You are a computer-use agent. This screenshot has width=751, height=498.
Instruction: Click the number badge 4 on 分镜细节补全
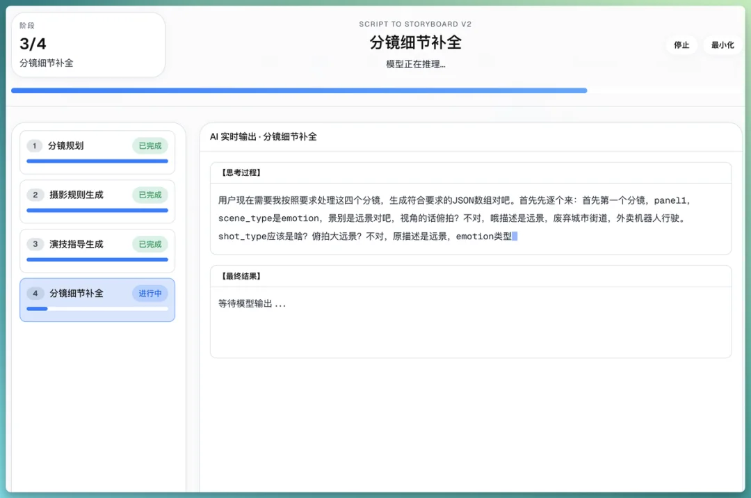[35, 294]
